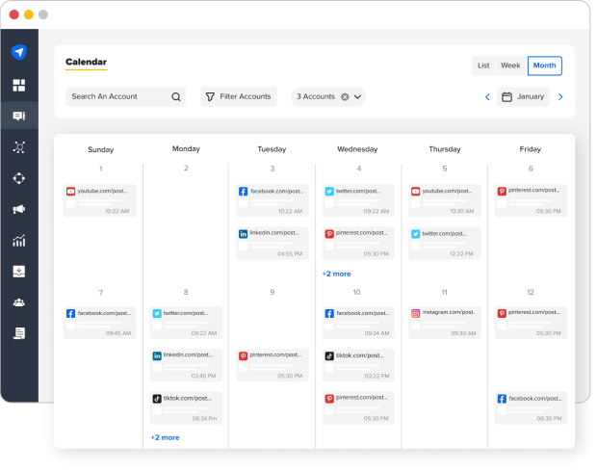Viewport: 597px width, 471px height.
Task: Open Pinterest post at 05:30 PM Friday 12
Action: point(531,323)
